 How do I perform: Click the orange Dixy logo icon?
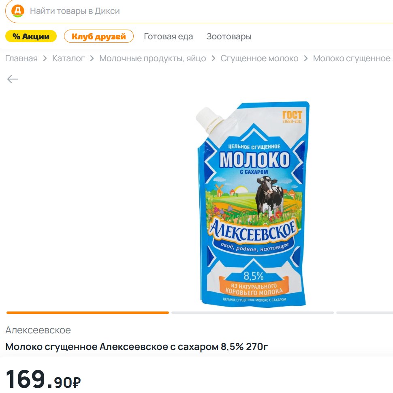(x=18, y=11)
